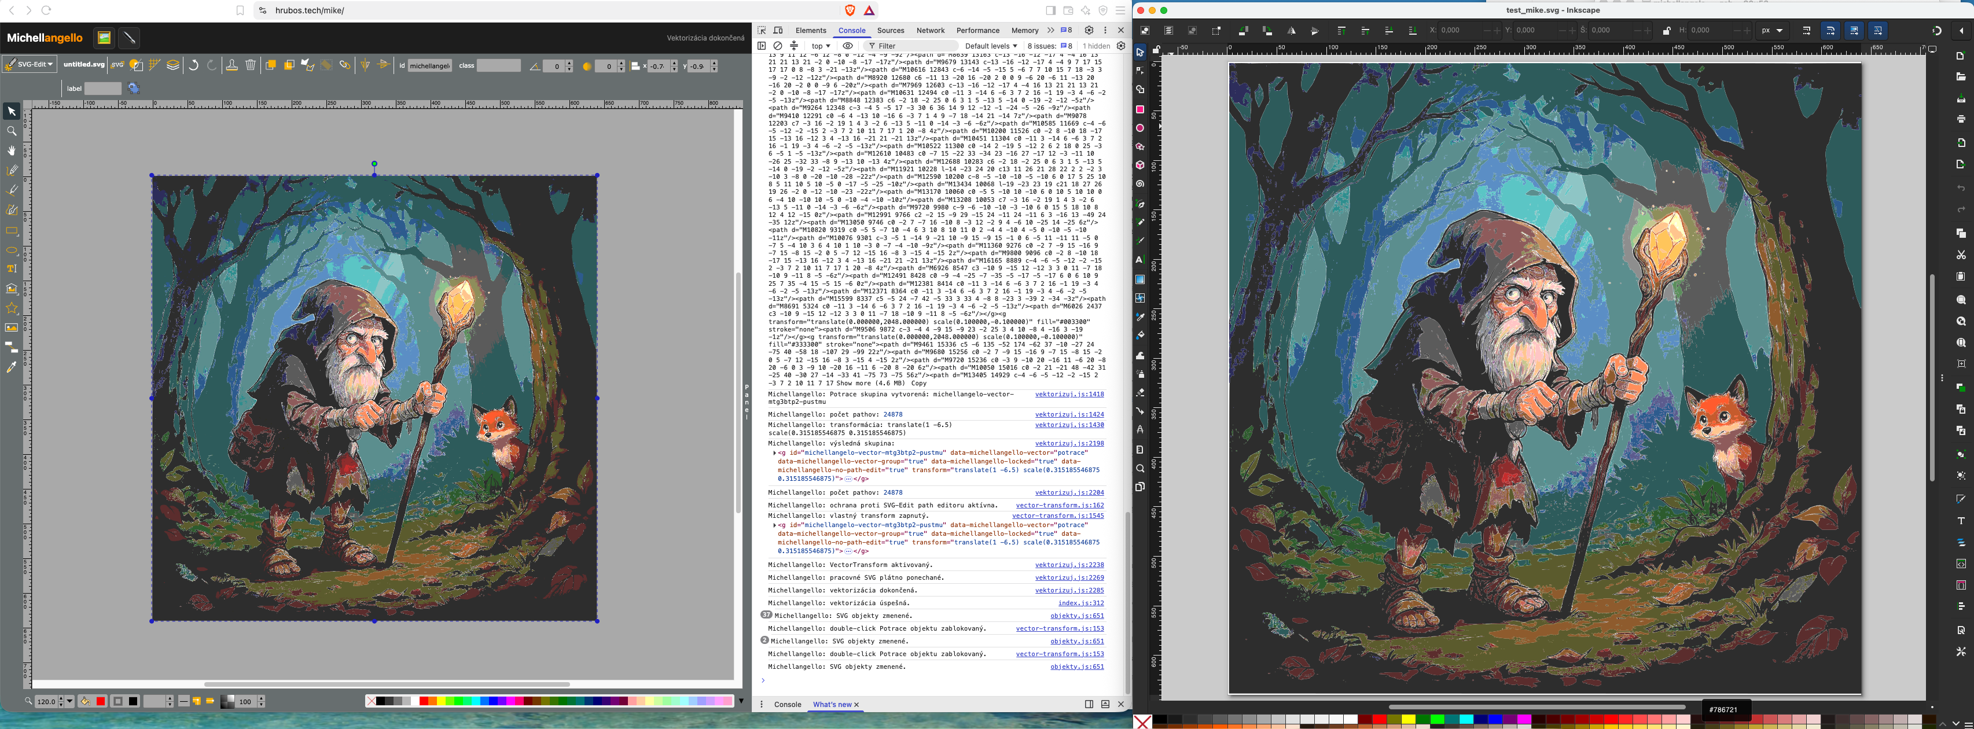Select the Text tool in Inkscape
Viewport: 1974px width, 729px height.
coord(1139,260)
